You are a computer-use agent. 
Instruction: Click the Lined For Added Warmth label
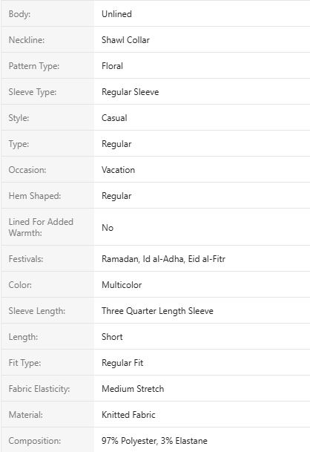[41, 227]
